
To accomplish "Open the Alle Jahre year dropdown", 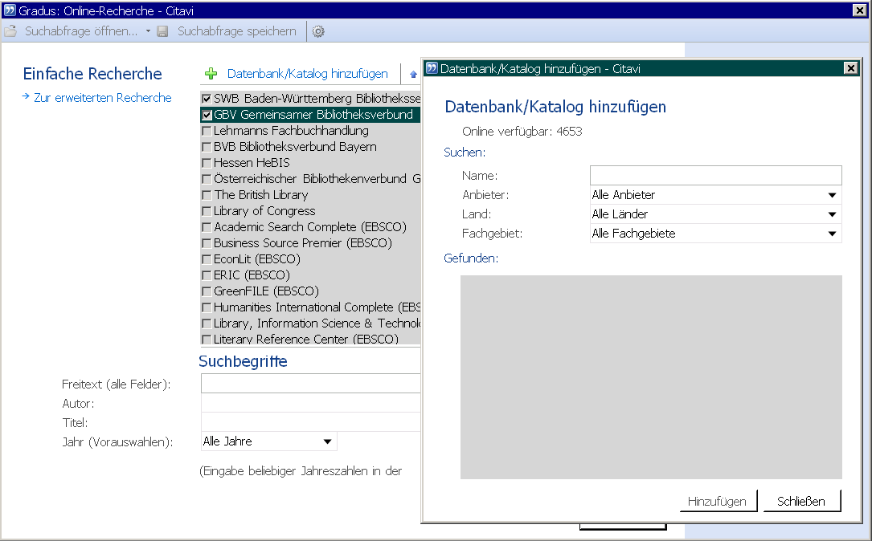I will pos(268,441).
